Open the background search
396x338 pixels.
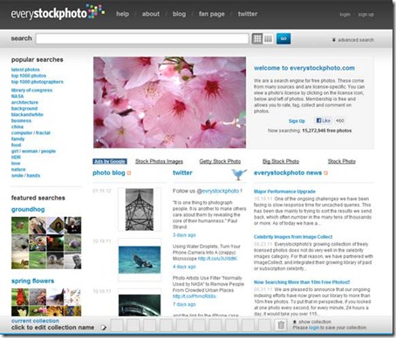tap(24, 109)
